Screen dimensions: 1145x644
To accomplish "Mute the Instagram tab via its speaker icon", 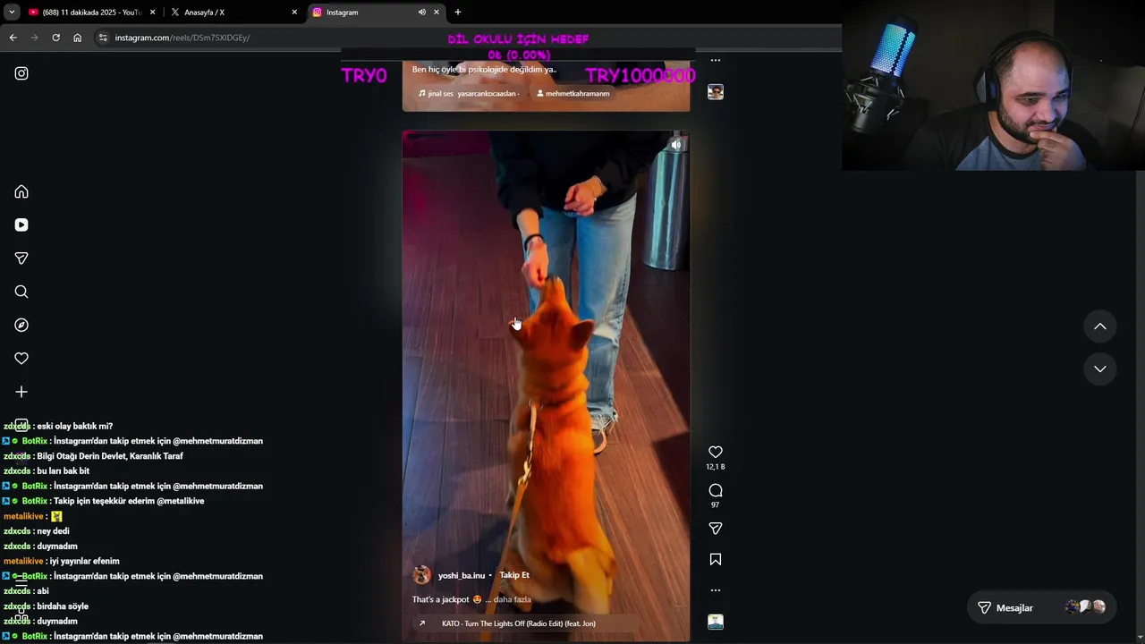I will pyautogui.click(x=421, y=13).
